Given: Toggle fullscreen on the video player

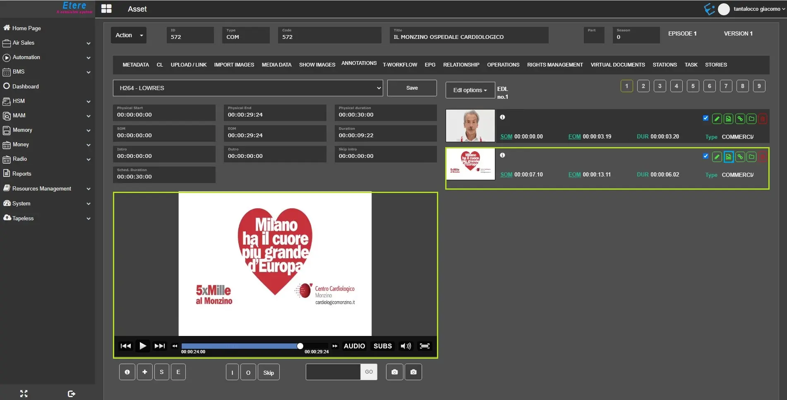Looking at the screenshot, I should coord(425,346).
